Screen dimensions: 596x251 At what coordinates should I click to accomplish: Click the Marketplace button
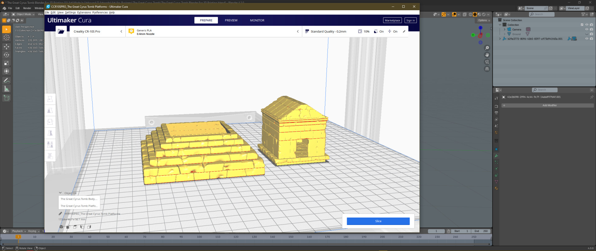[x=392, y=20]
